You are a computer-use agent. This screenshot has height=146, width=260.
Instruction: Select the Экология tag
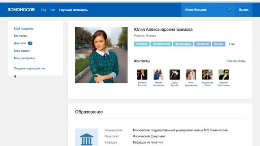pos(202,44)
